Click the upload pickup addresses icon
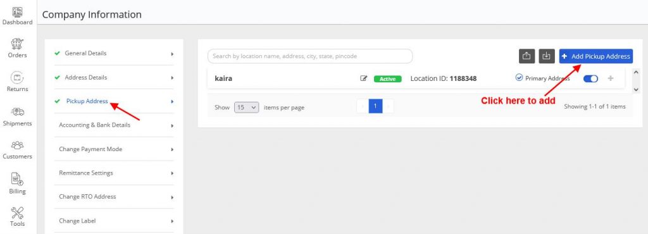The width and height of the screenshot is (648, 234). [x=527, y=56]
